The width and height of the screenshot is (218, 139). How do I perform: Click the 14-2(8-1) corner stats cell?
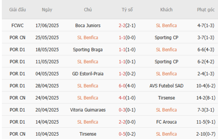tap(206, 98)
